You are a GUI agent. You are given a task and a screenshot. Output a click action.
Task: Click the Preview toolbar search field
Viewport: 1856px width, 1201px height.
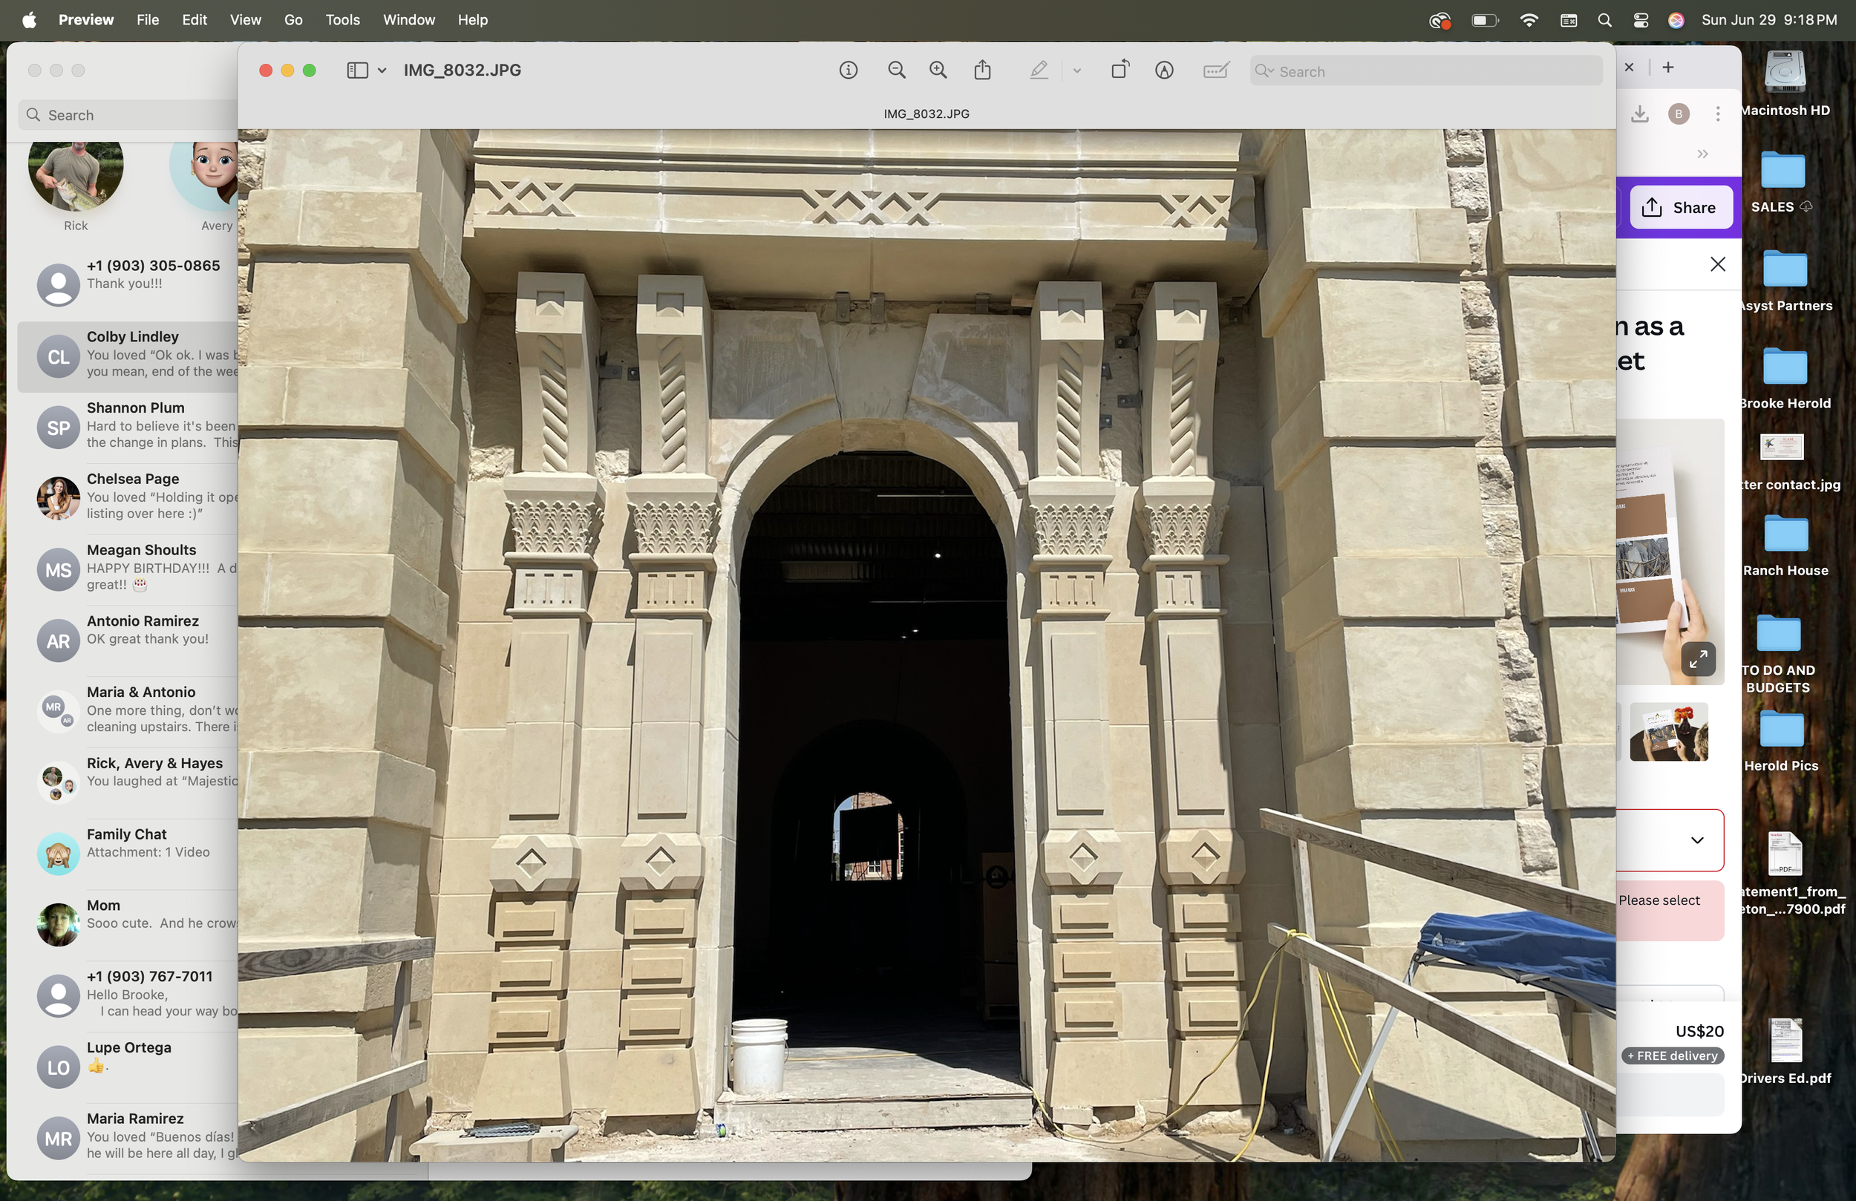pyautogui.click(x=1427, y=71)
